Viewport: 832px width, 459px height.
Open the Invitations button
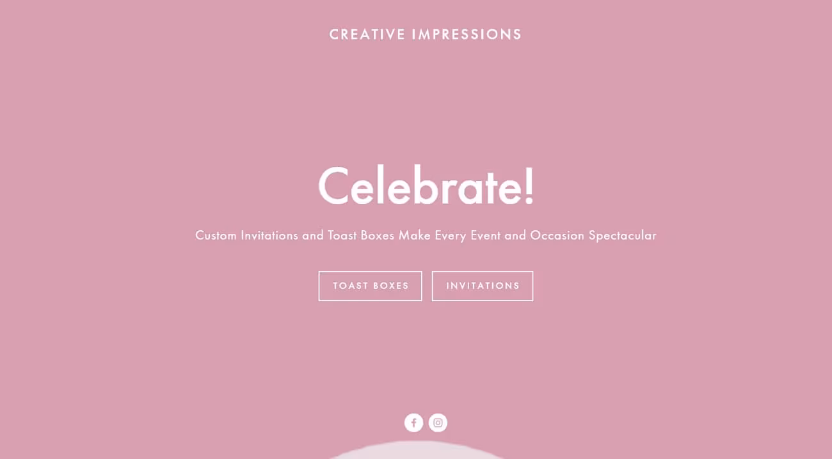[483, 286]
